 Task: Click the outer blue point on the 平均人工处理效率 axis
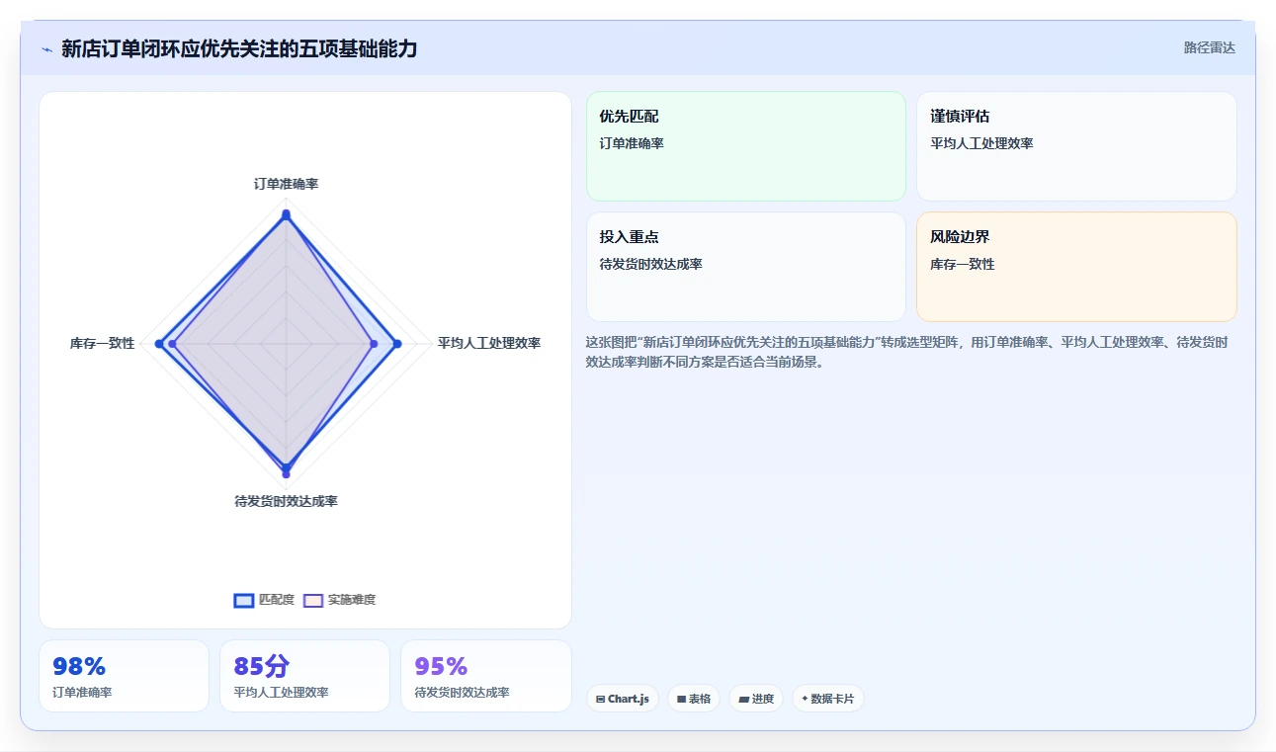pos(397,344)
